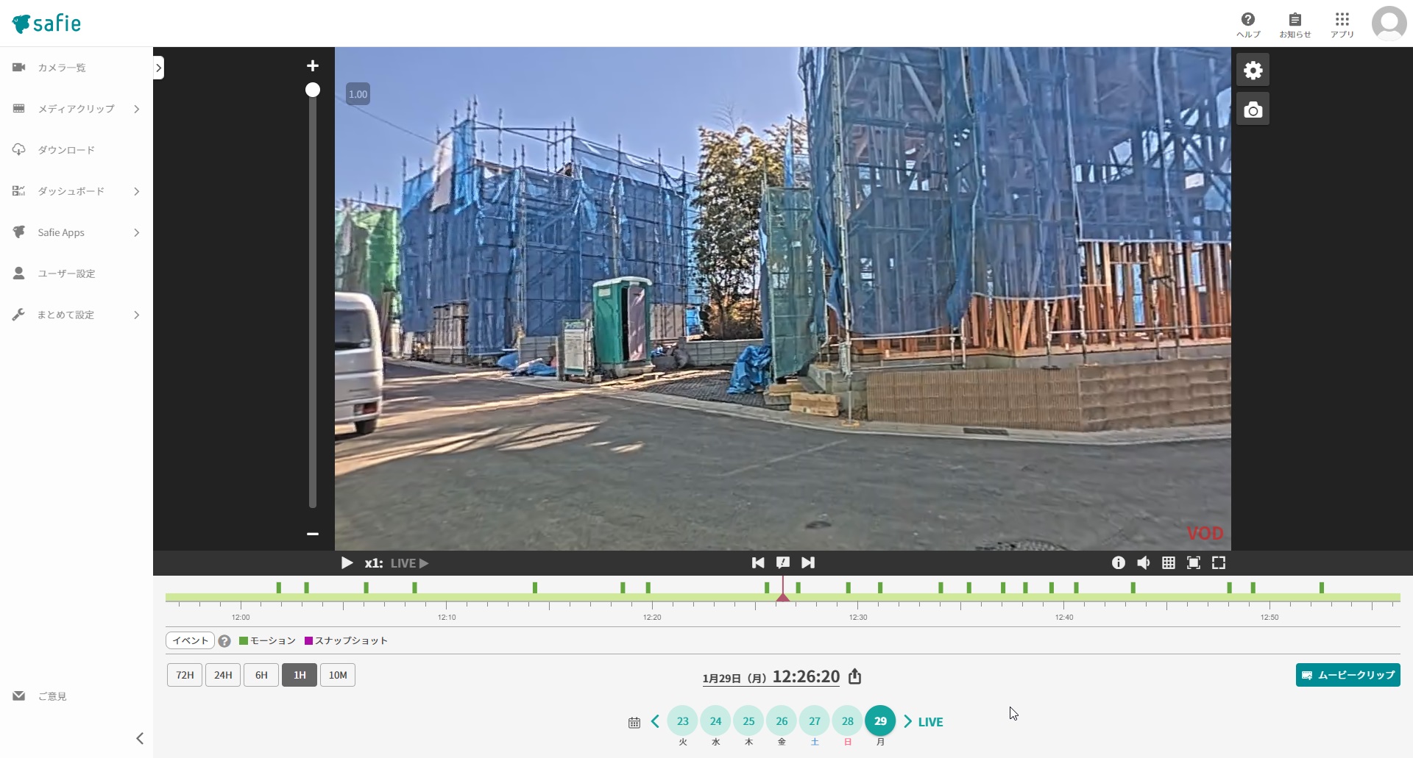Open the calendar date picker icon
Screen dimensions: 1413x758
point(634,722)
